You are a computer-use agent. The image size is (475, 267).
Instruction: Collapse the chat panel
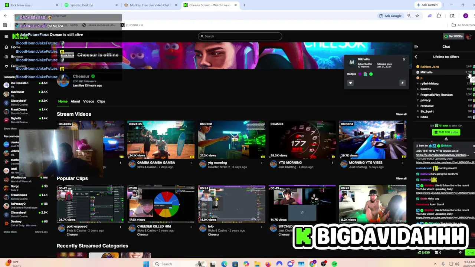pos(416,47)
